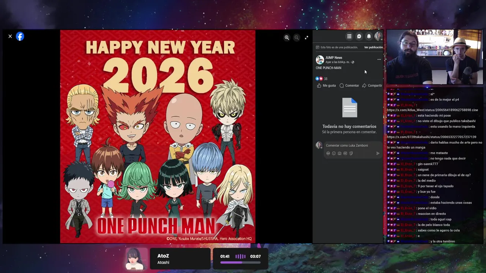
Task: Click the music player progress bar
Action: (240, 262)
